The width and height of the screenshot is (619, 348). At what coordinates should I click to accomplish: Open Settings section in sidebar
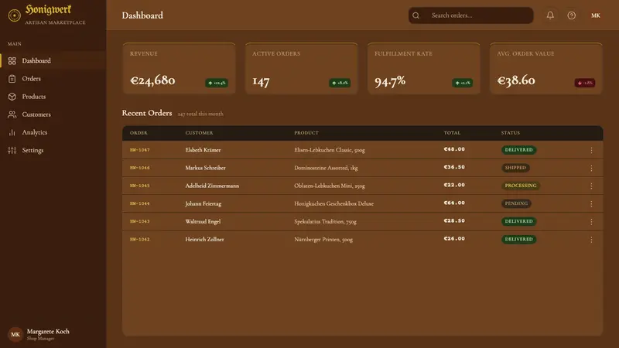pos(53,150)
